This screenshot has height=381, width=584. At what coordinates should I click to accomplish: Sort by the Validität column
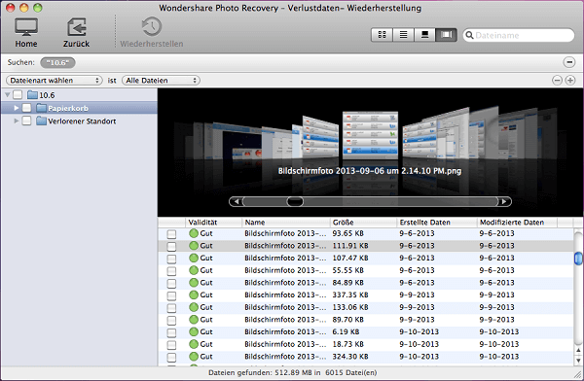click(213, 223)
